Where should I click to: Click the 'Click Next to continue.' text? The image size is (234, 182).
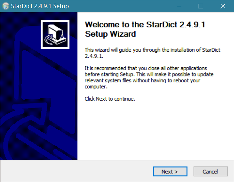(110, 99)
